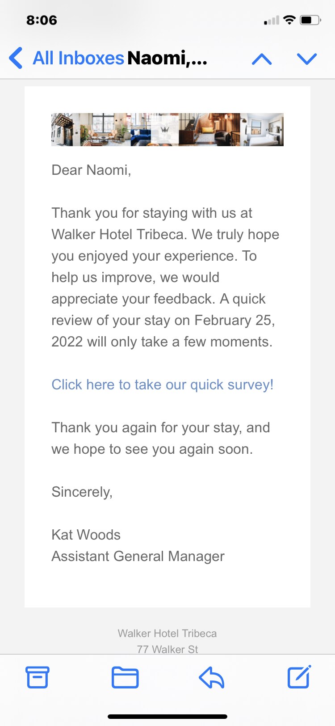Image resolution: width=335 pixels, height=726 pixels.
Task: Tap the cellular signal bars indicator
Action: click(271, 20)
